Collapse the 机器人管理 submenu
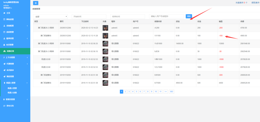Viewport: 260px width, 122px height. [x=15, y=83]
